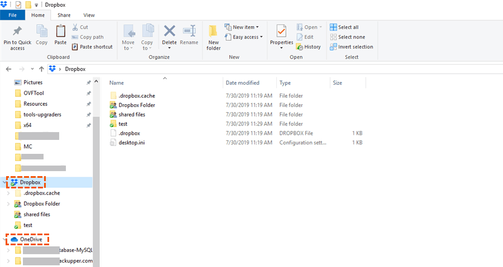Click the Rename icon in ribbon
Viewport: 503px width, 267px height.
[189, 32]
